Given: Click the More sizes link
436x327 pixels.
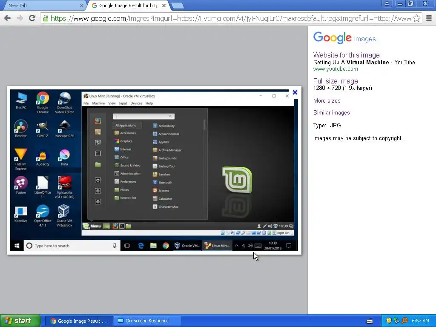Looking at the screenshot, I should click(x=327, y=100).
